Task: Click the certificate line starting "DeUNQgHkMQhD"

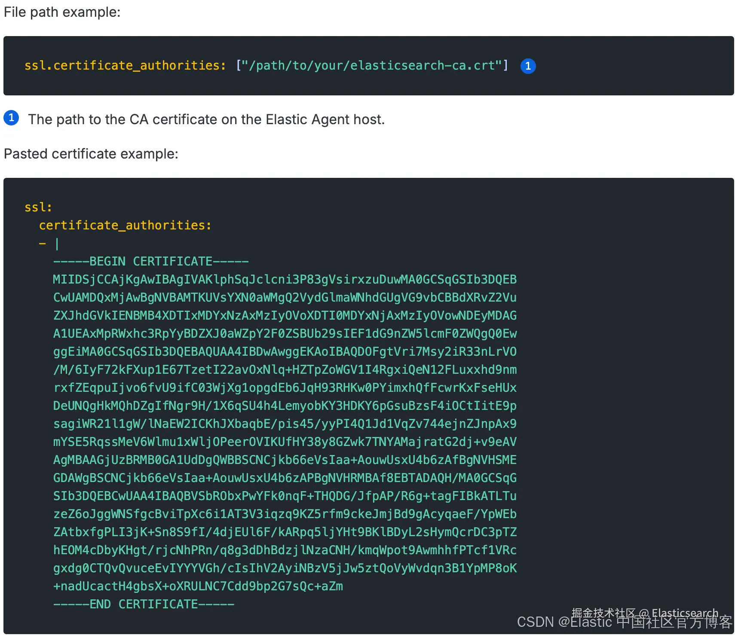Action: point(285,406)
